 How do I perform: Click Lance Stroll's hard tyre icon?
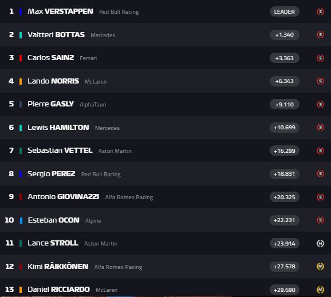320,243
